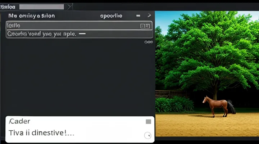
Task: Click the small 'oao' counter below the fields
Action: [148, 42]
